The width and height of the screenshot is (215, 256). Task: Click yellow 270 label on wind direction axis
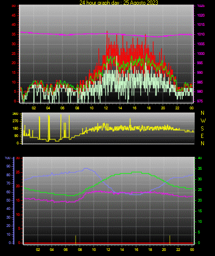(15, 121)
